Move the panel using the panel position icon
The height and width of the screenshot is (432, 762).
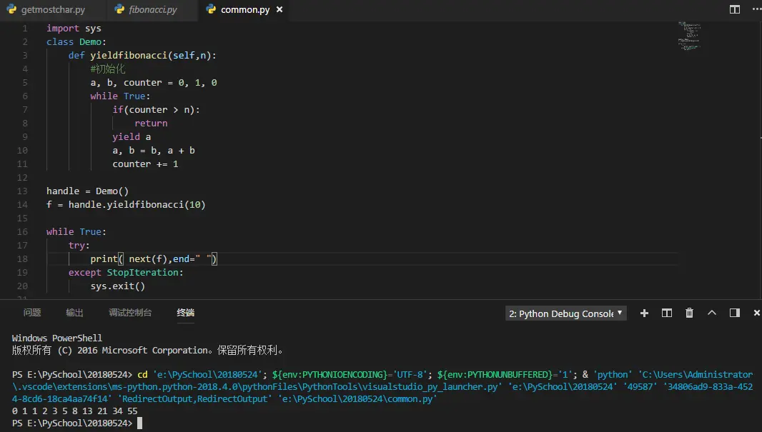point(735,313)
